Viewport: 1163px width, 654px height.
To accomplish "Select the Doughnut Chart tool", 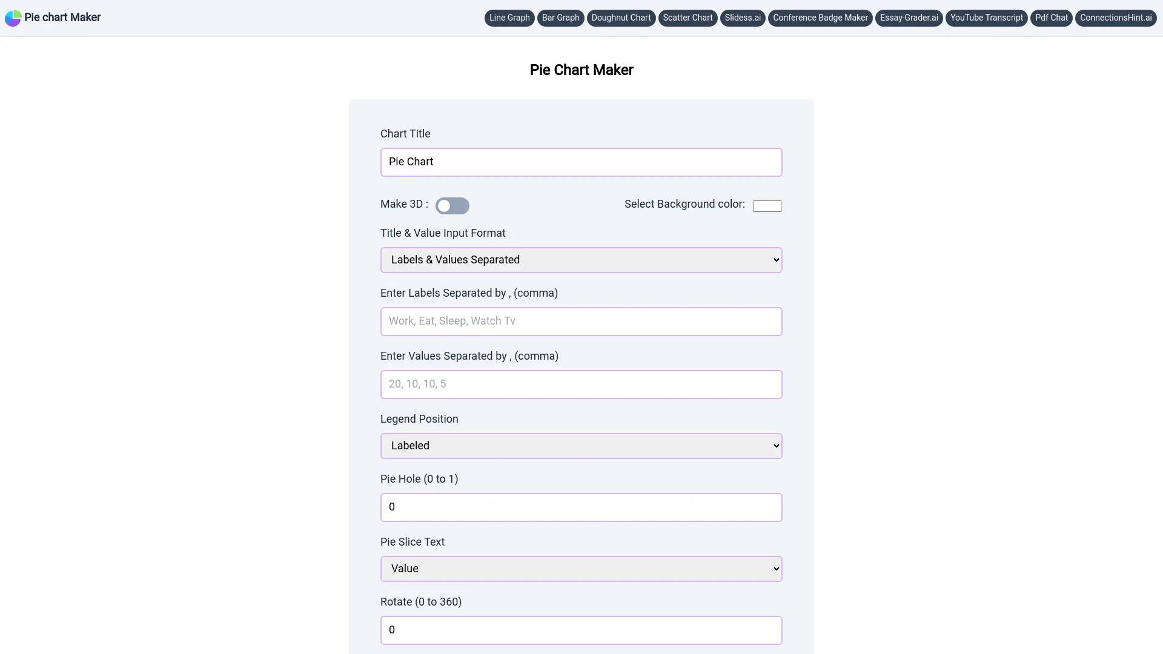I will coord(621,18).
